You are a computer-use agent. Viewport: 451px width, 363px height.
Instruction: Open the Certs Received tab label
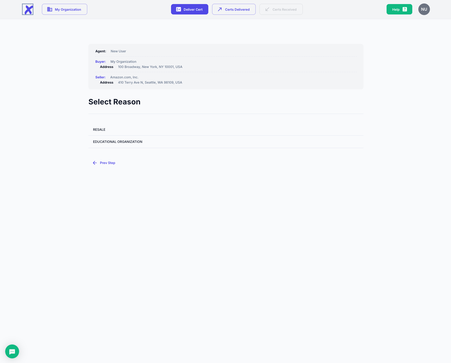pos(284,10)
